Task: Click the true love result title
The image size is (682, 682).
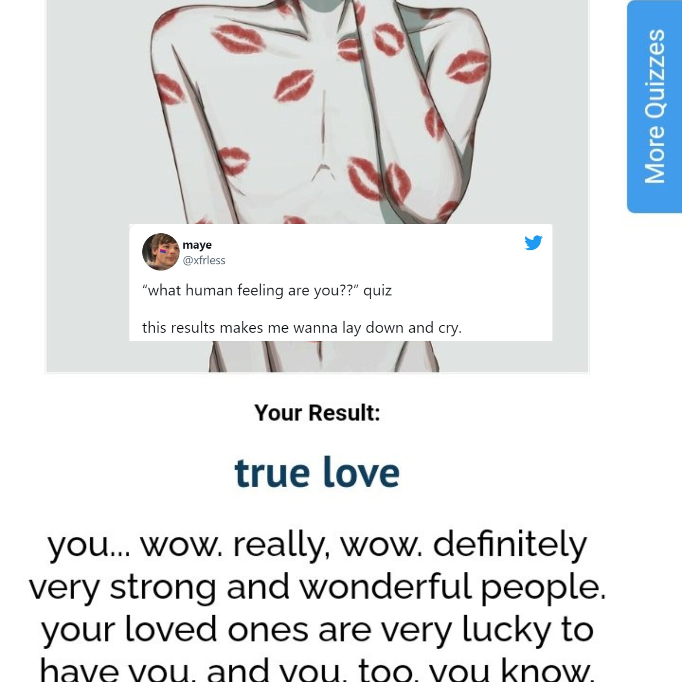Action: 317,472
